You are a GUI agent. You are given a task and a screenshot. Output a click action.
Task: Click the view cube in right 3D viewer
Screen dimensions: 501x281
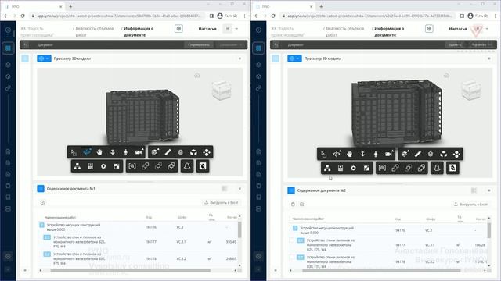(471, 91)
